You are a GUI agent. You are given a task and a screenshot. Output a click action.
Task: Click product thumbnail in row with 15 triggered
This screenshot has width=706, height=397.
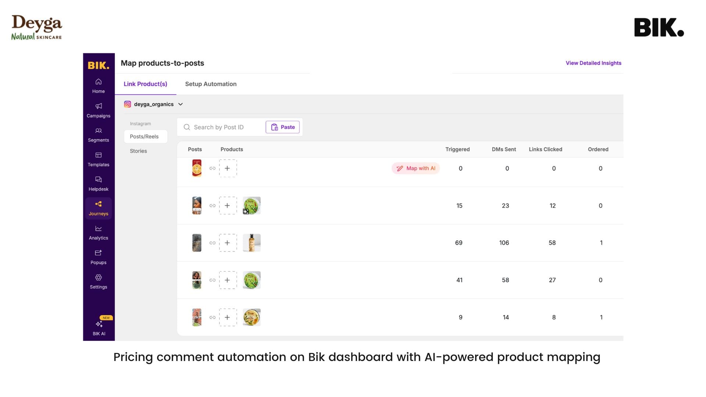[x=252, y=206]
